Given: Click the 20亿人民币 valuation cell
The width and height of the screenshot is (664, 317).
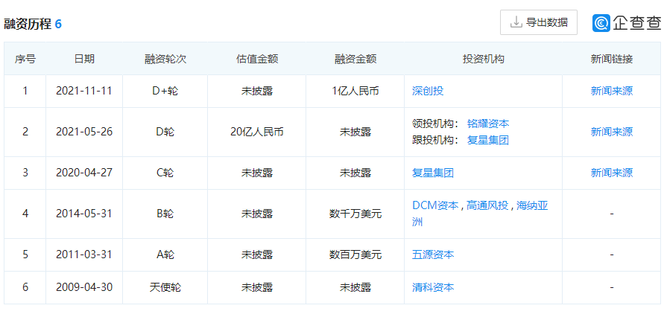Looking at the screenshot, I should point(256,132).
